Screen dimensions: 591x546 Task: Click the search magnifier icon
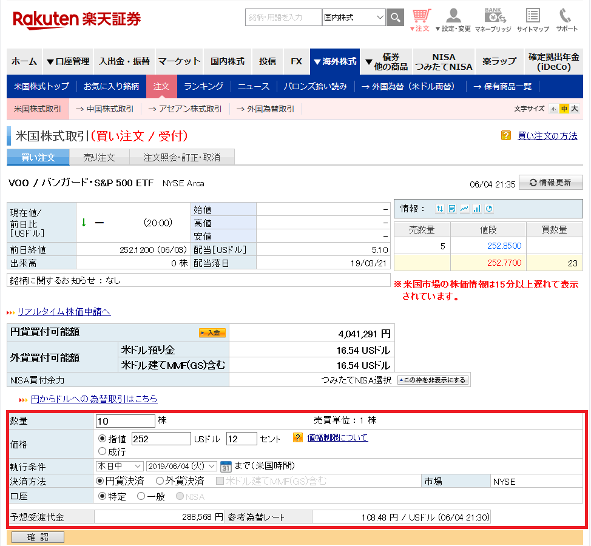point(395,18)
